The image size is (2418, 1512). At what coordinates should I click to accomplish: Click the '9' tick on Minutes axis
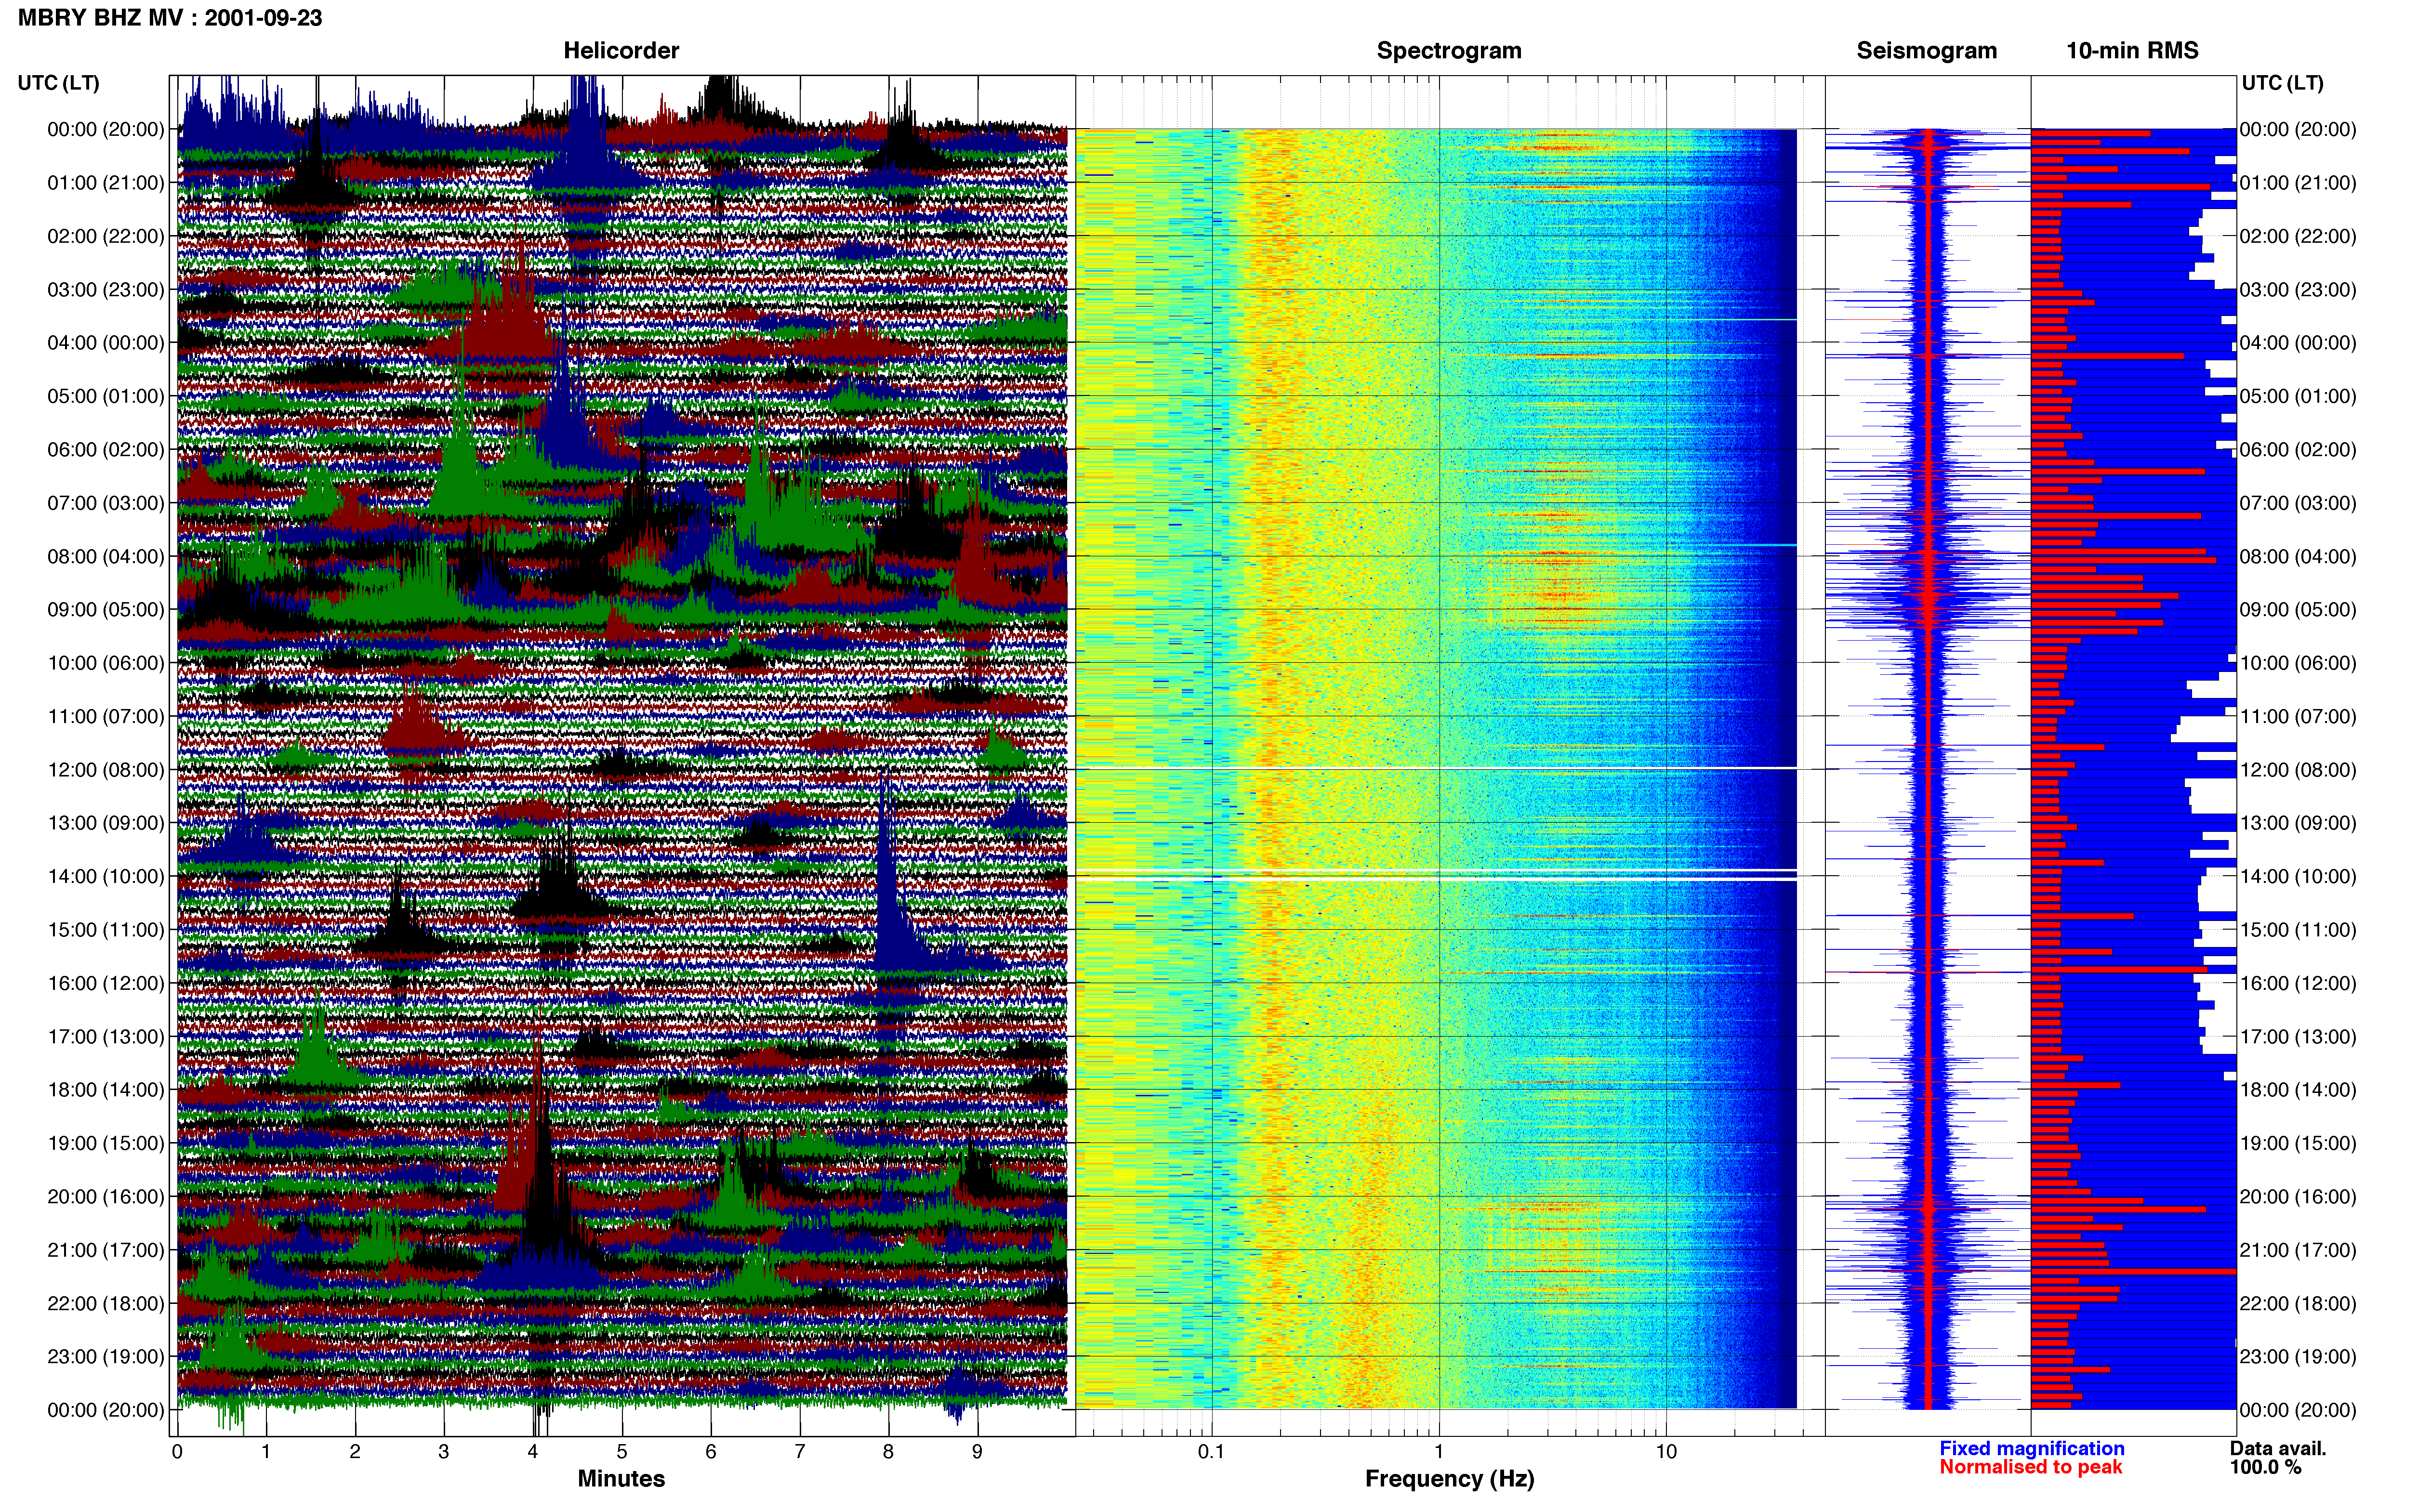[977, 1452]
